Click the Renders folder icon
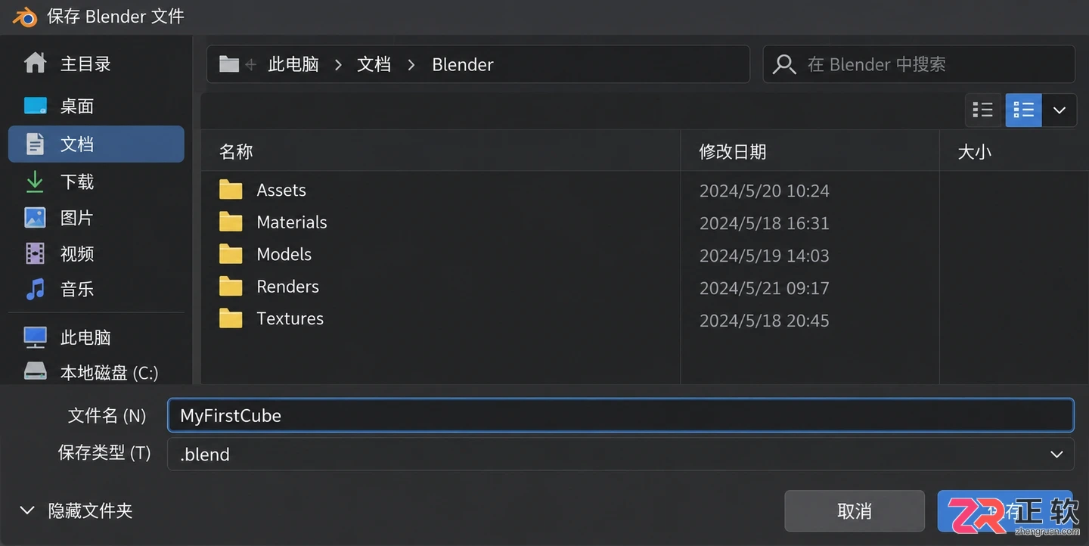The width and height of the screenshot is (1089, 546). [231, 287]
